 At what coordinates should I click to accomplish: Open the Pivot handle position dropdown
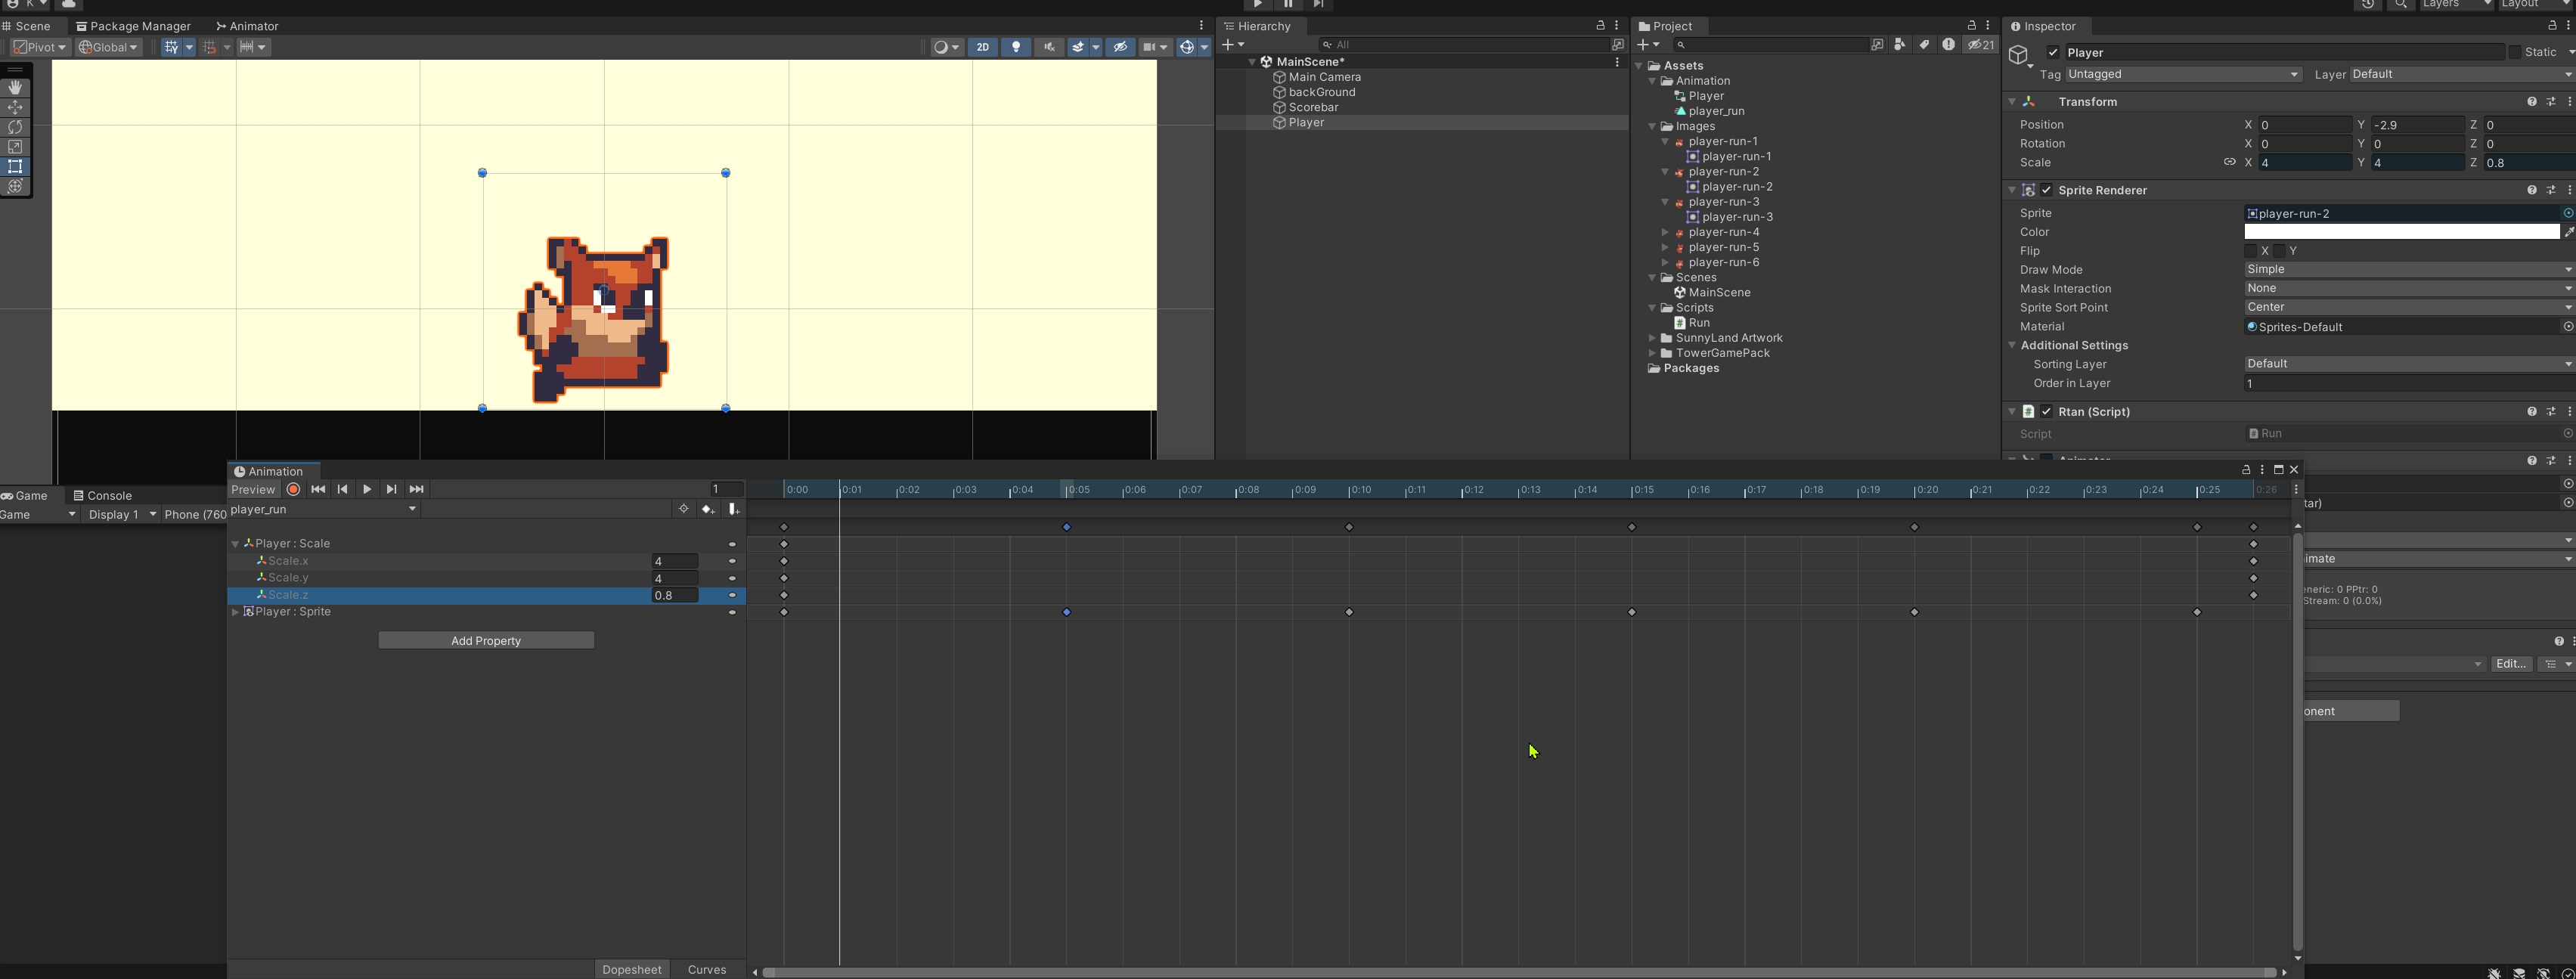pyautogui.click(x=40, y=47)
